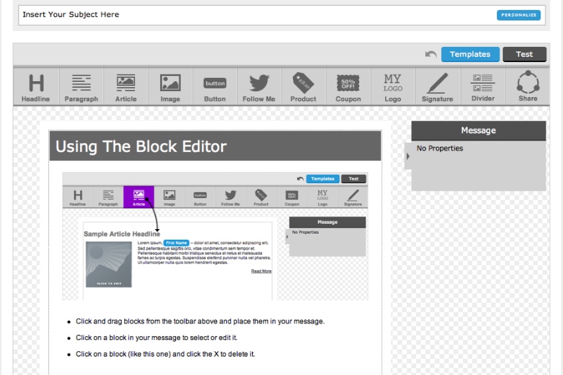
Task: Pick the Paragraph block tool
Action: [81, 87]
